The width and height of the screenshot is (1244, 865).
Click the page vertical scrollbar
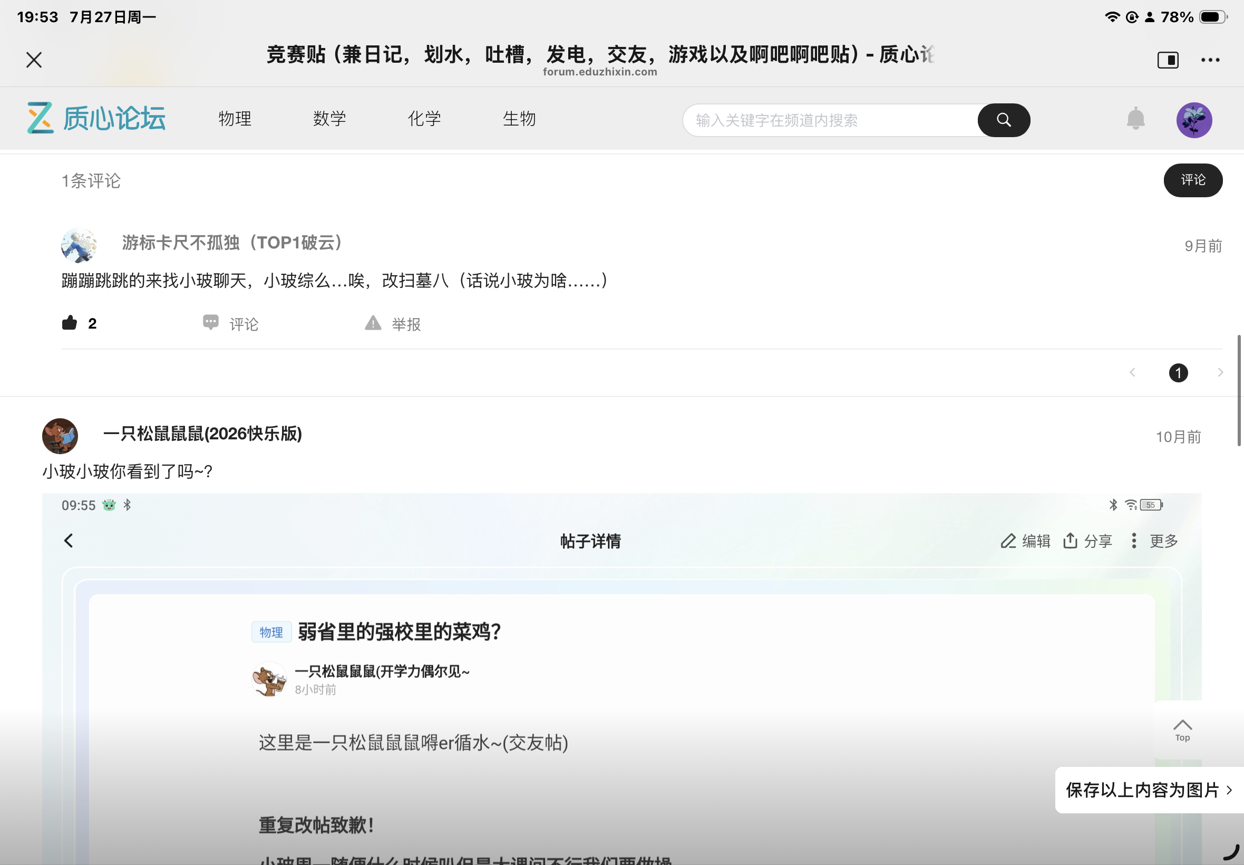point(1239,390)
